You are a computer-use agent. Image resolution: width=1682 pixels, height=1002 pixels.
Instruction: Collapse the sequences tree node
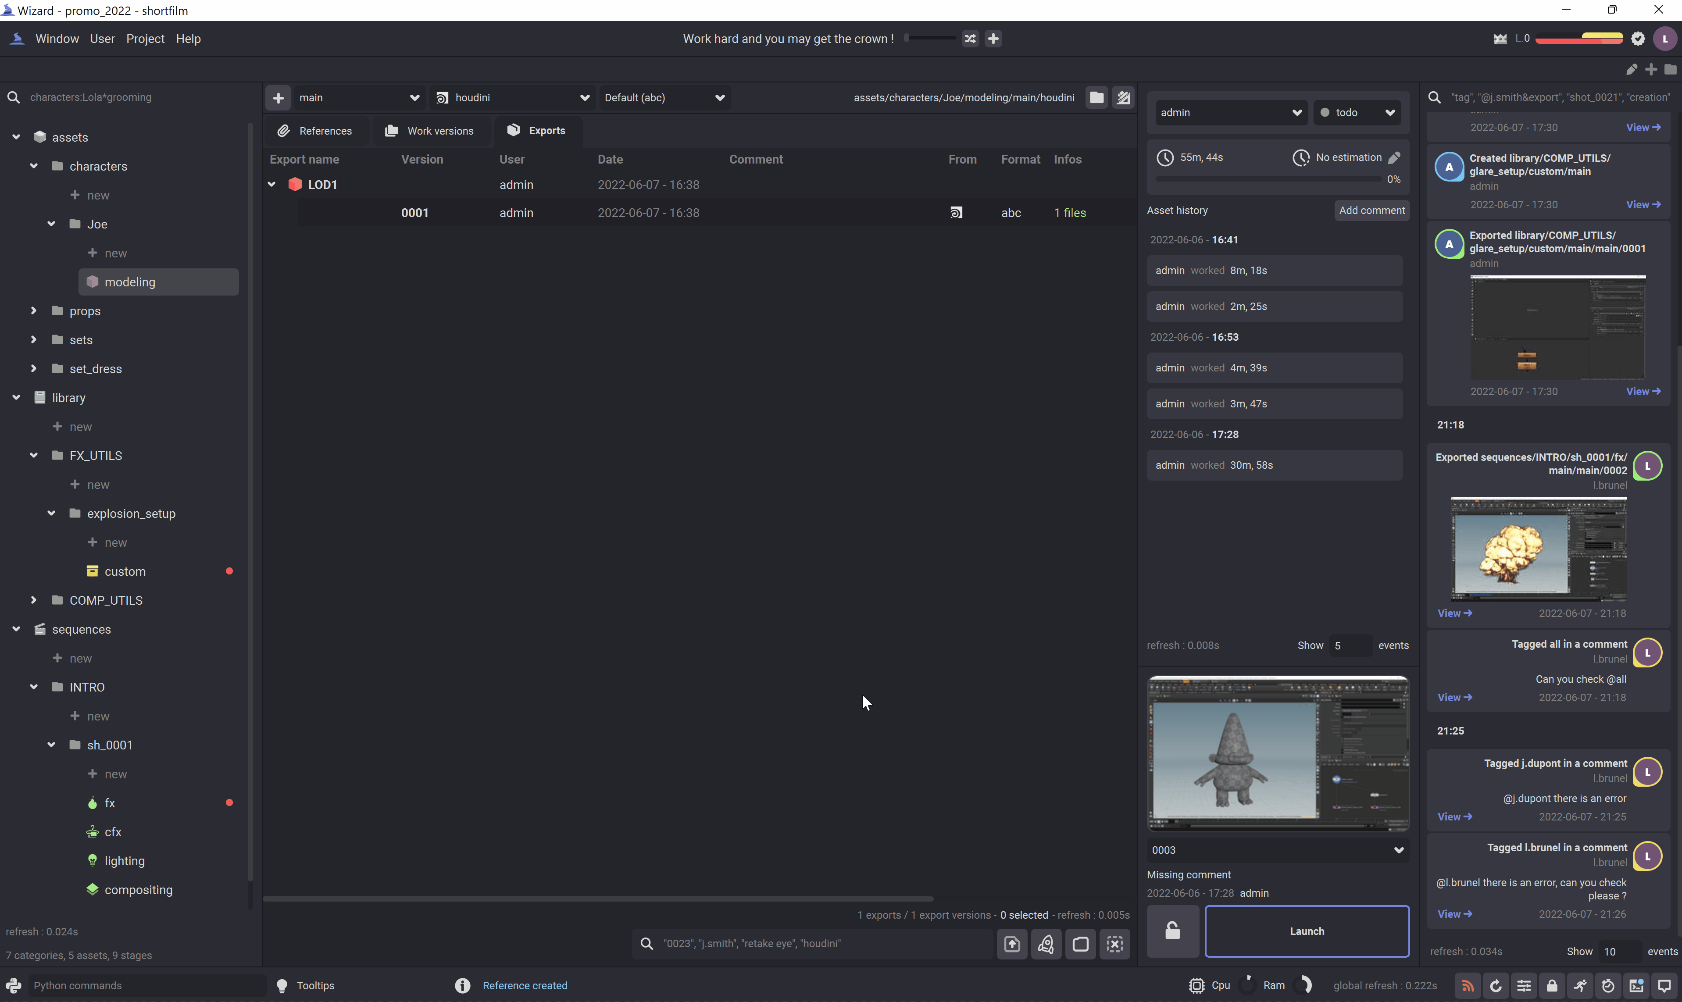(x=16, y=629)
